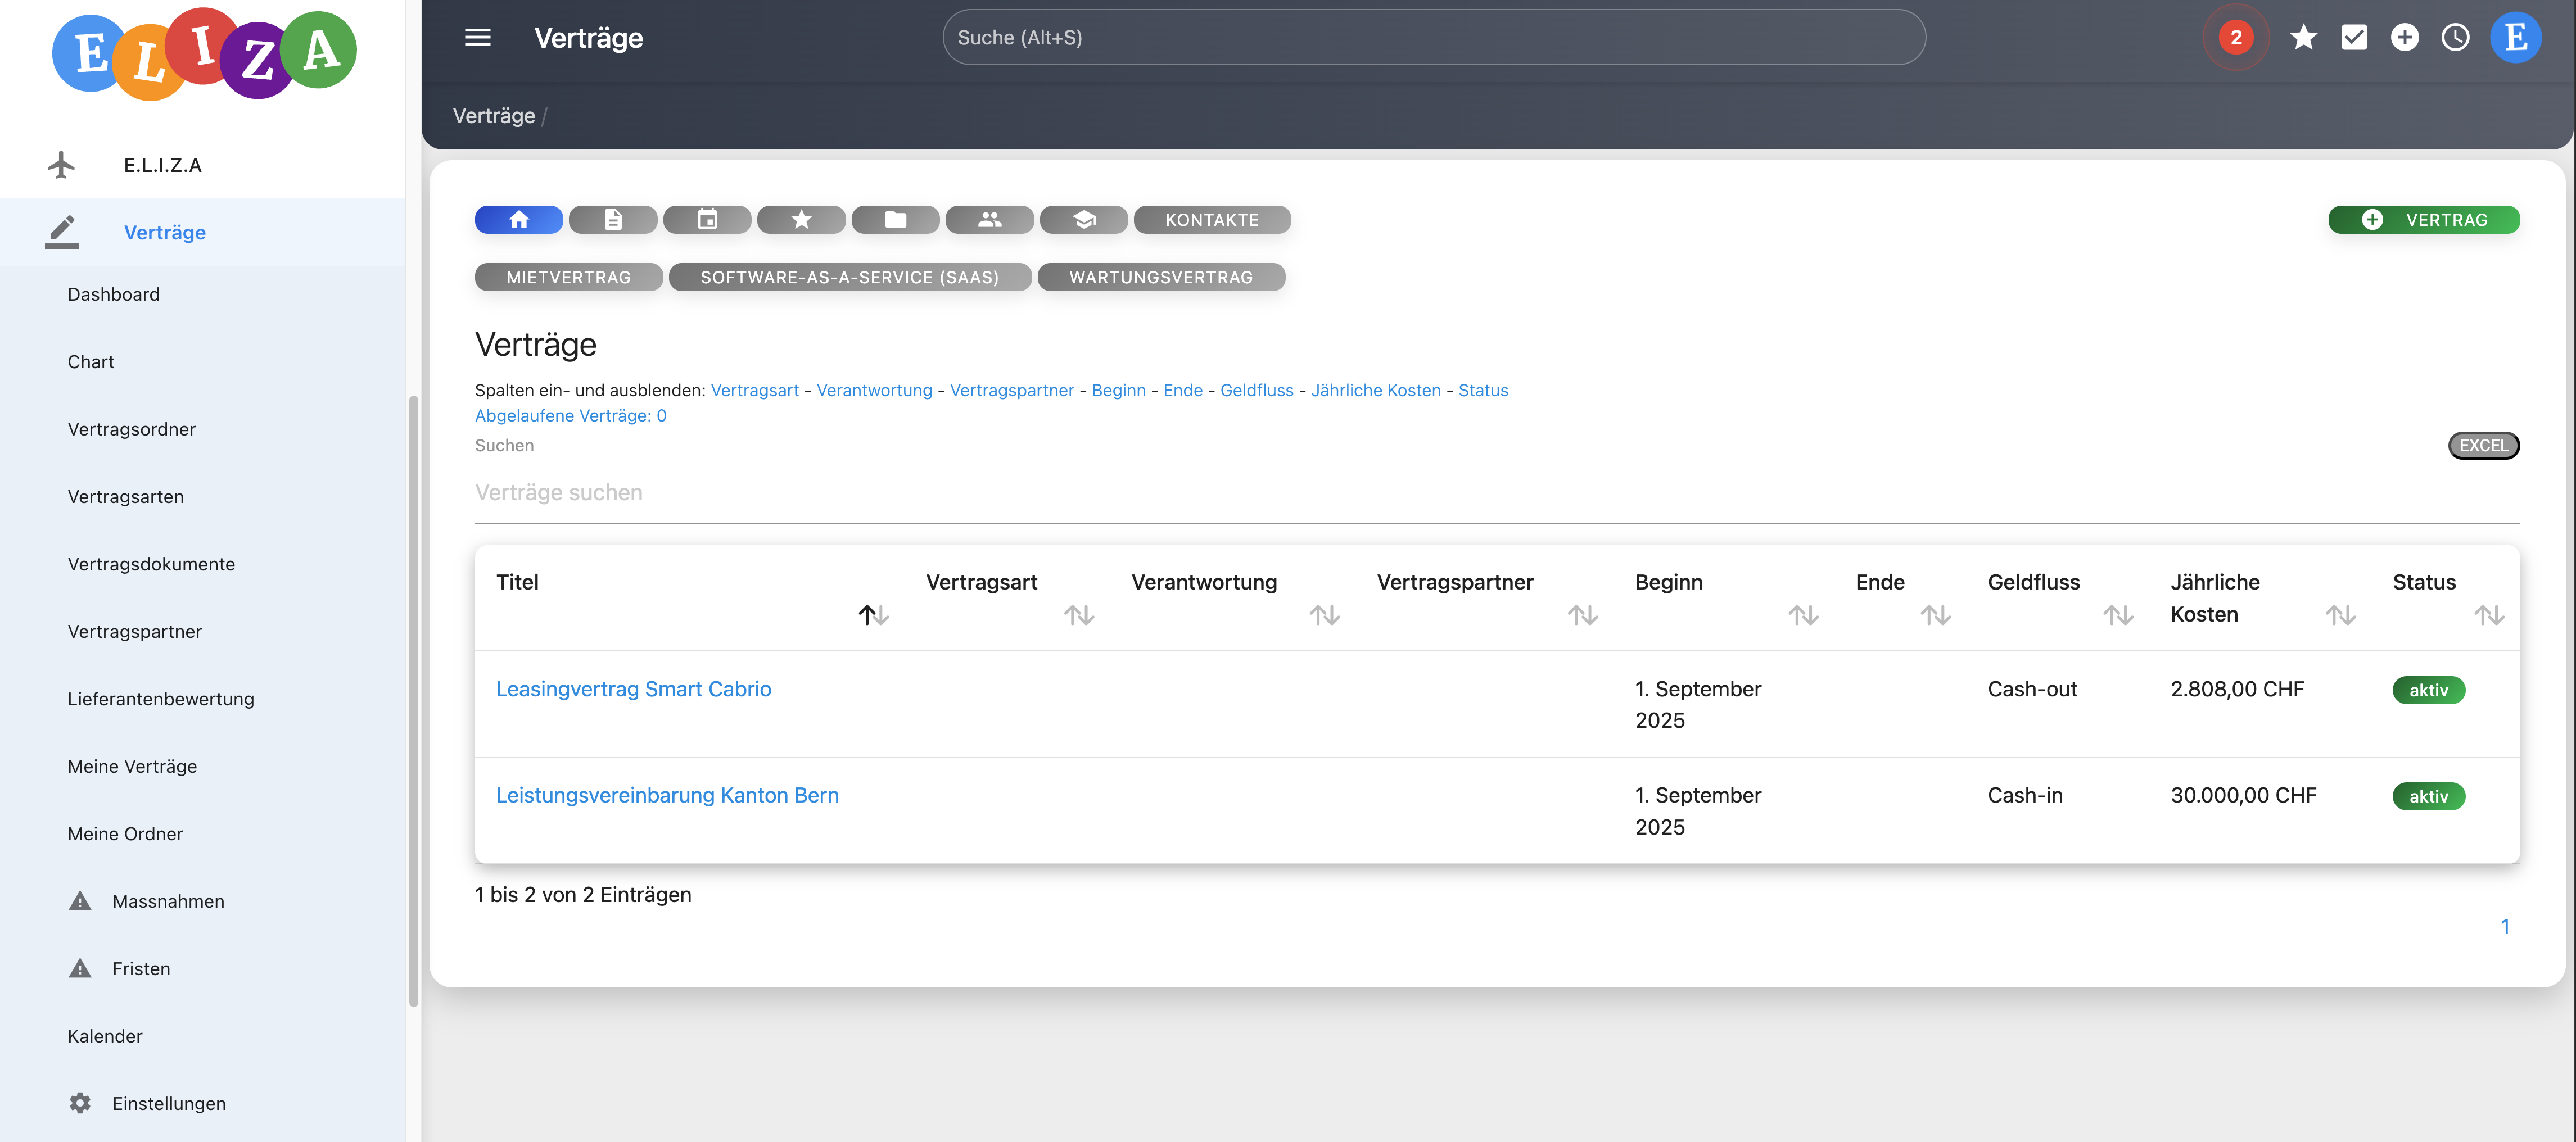The height and width of the screenshot is (1142, 2576).
Task: Click the plus add icon in header
Action: 2404,38
